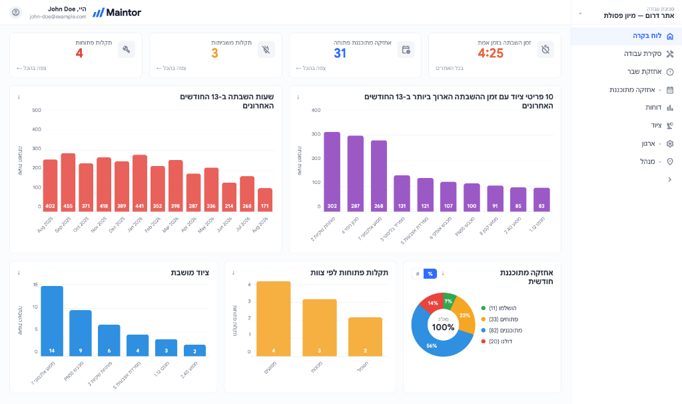Click the 31 open planned maintenance value
The width and height of the screenshot is (682, 404).
[340, 53]
